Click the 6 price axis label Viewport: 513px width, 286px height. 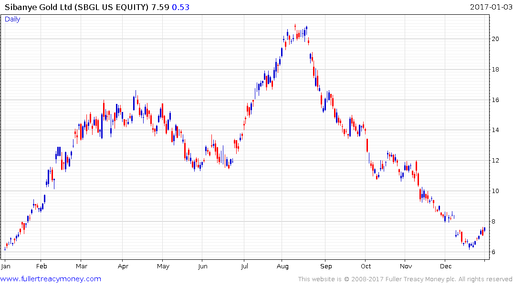point(493,252)
